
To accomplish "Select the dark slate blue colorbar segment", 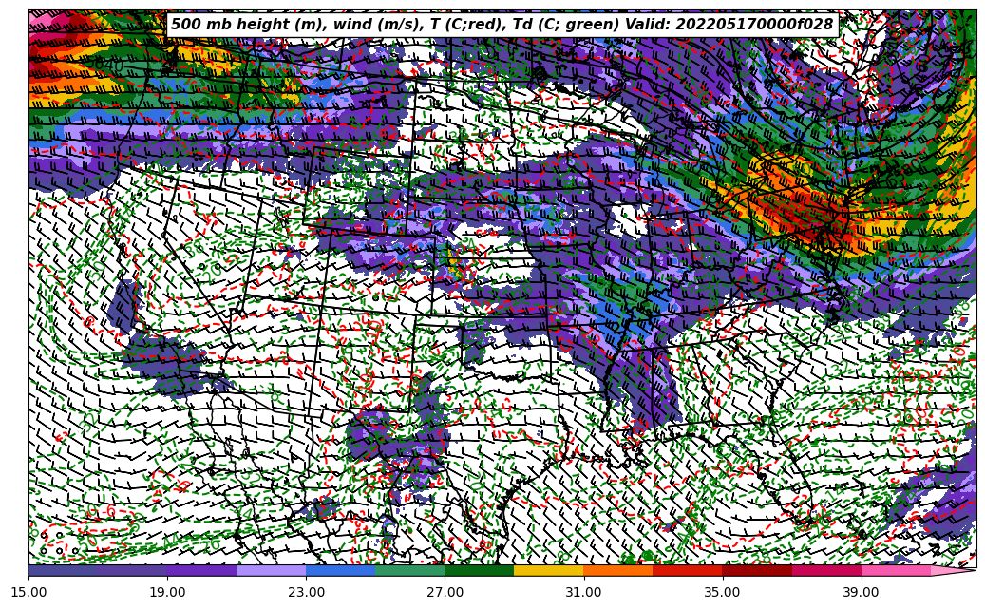I will tap(98, 570).
